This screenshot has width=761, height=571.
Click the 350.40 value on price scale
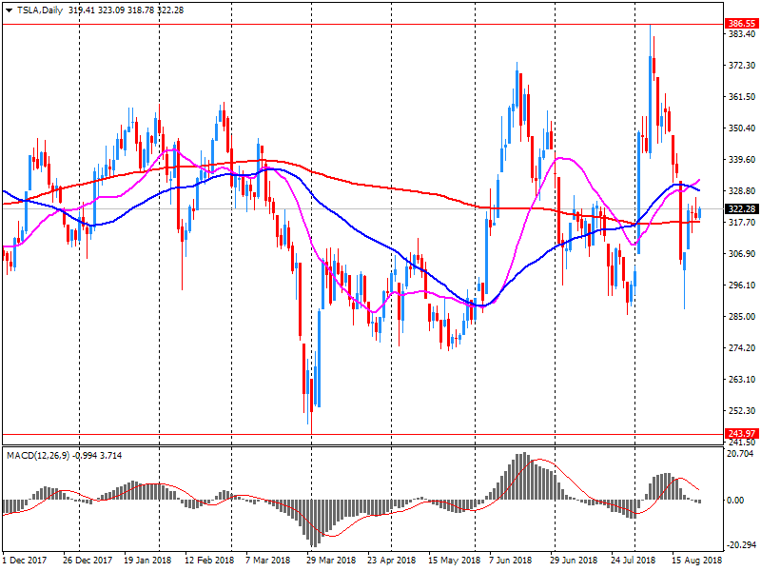733,128
